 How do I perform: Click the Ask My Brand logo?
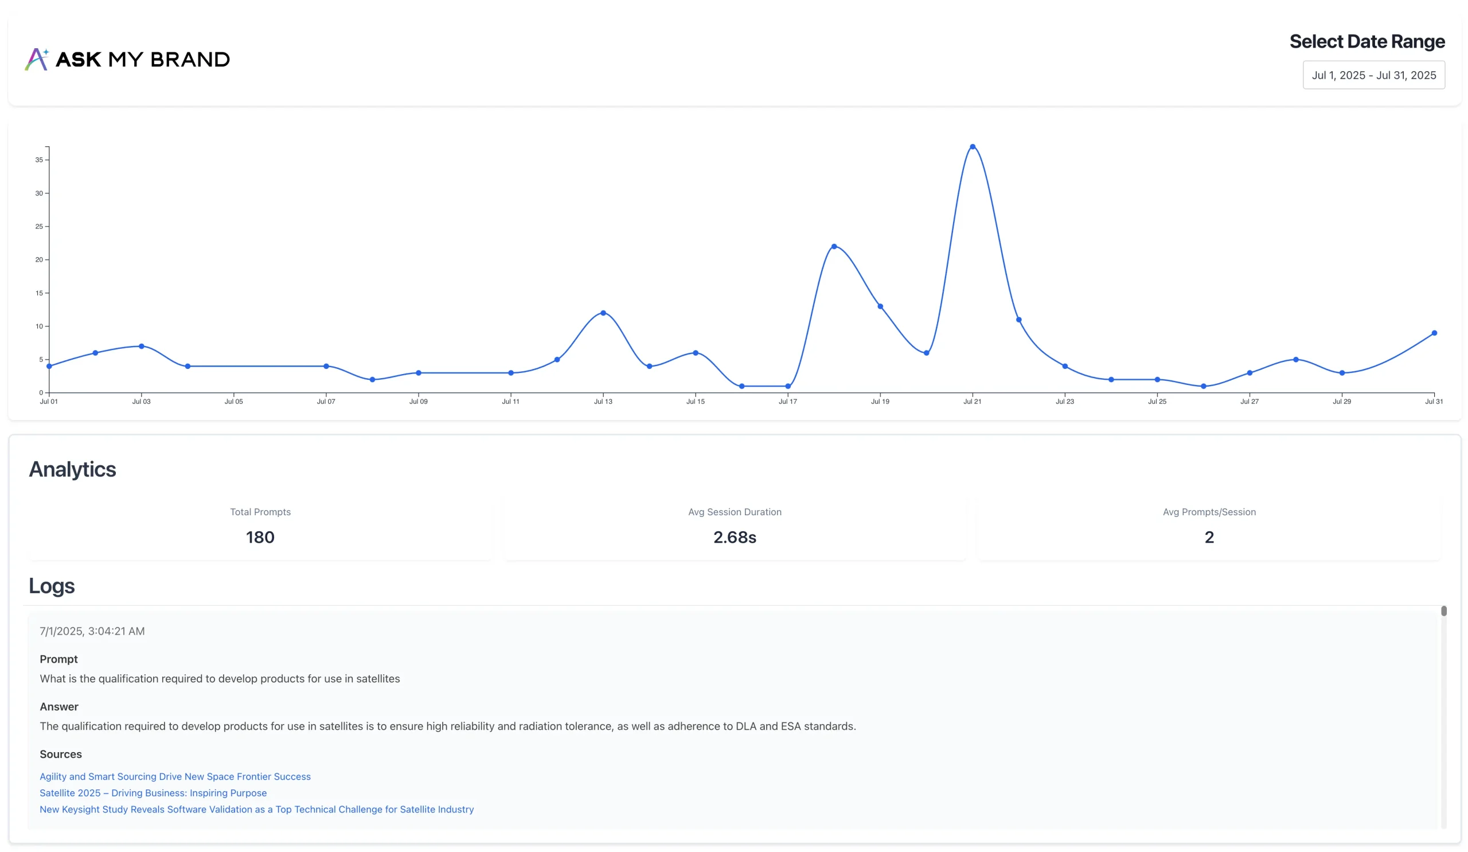click(127, 59)
